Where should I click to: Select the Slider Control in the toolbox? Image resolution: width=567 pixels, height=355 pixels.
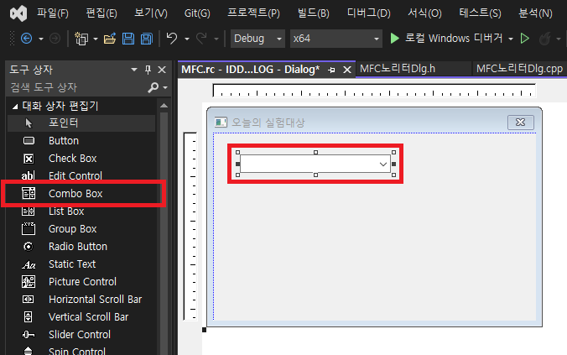click(x=81, y=334)
